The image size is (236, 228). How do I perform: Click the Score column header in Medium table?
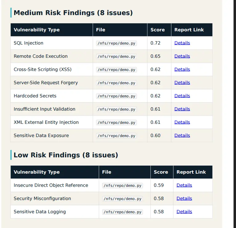pos(158,30)
